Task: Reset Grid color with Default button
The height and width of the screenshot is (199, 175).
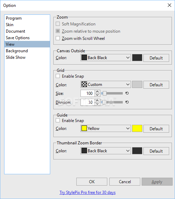Action: [156, 85]
